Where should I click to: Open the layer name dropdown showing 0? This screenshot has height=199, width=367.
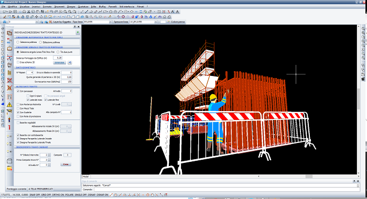pyautogui.click(x=23, y=22)
